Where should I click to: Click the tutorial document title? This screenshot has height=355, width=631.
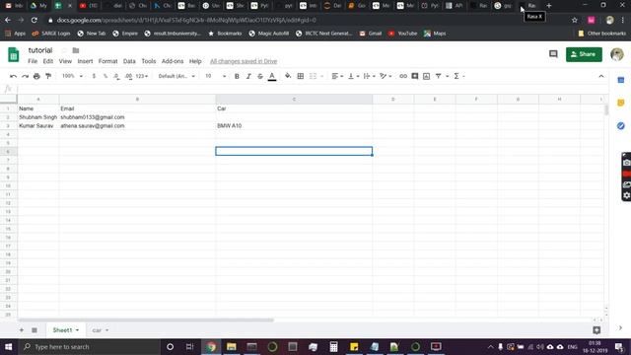pos(40,50)
